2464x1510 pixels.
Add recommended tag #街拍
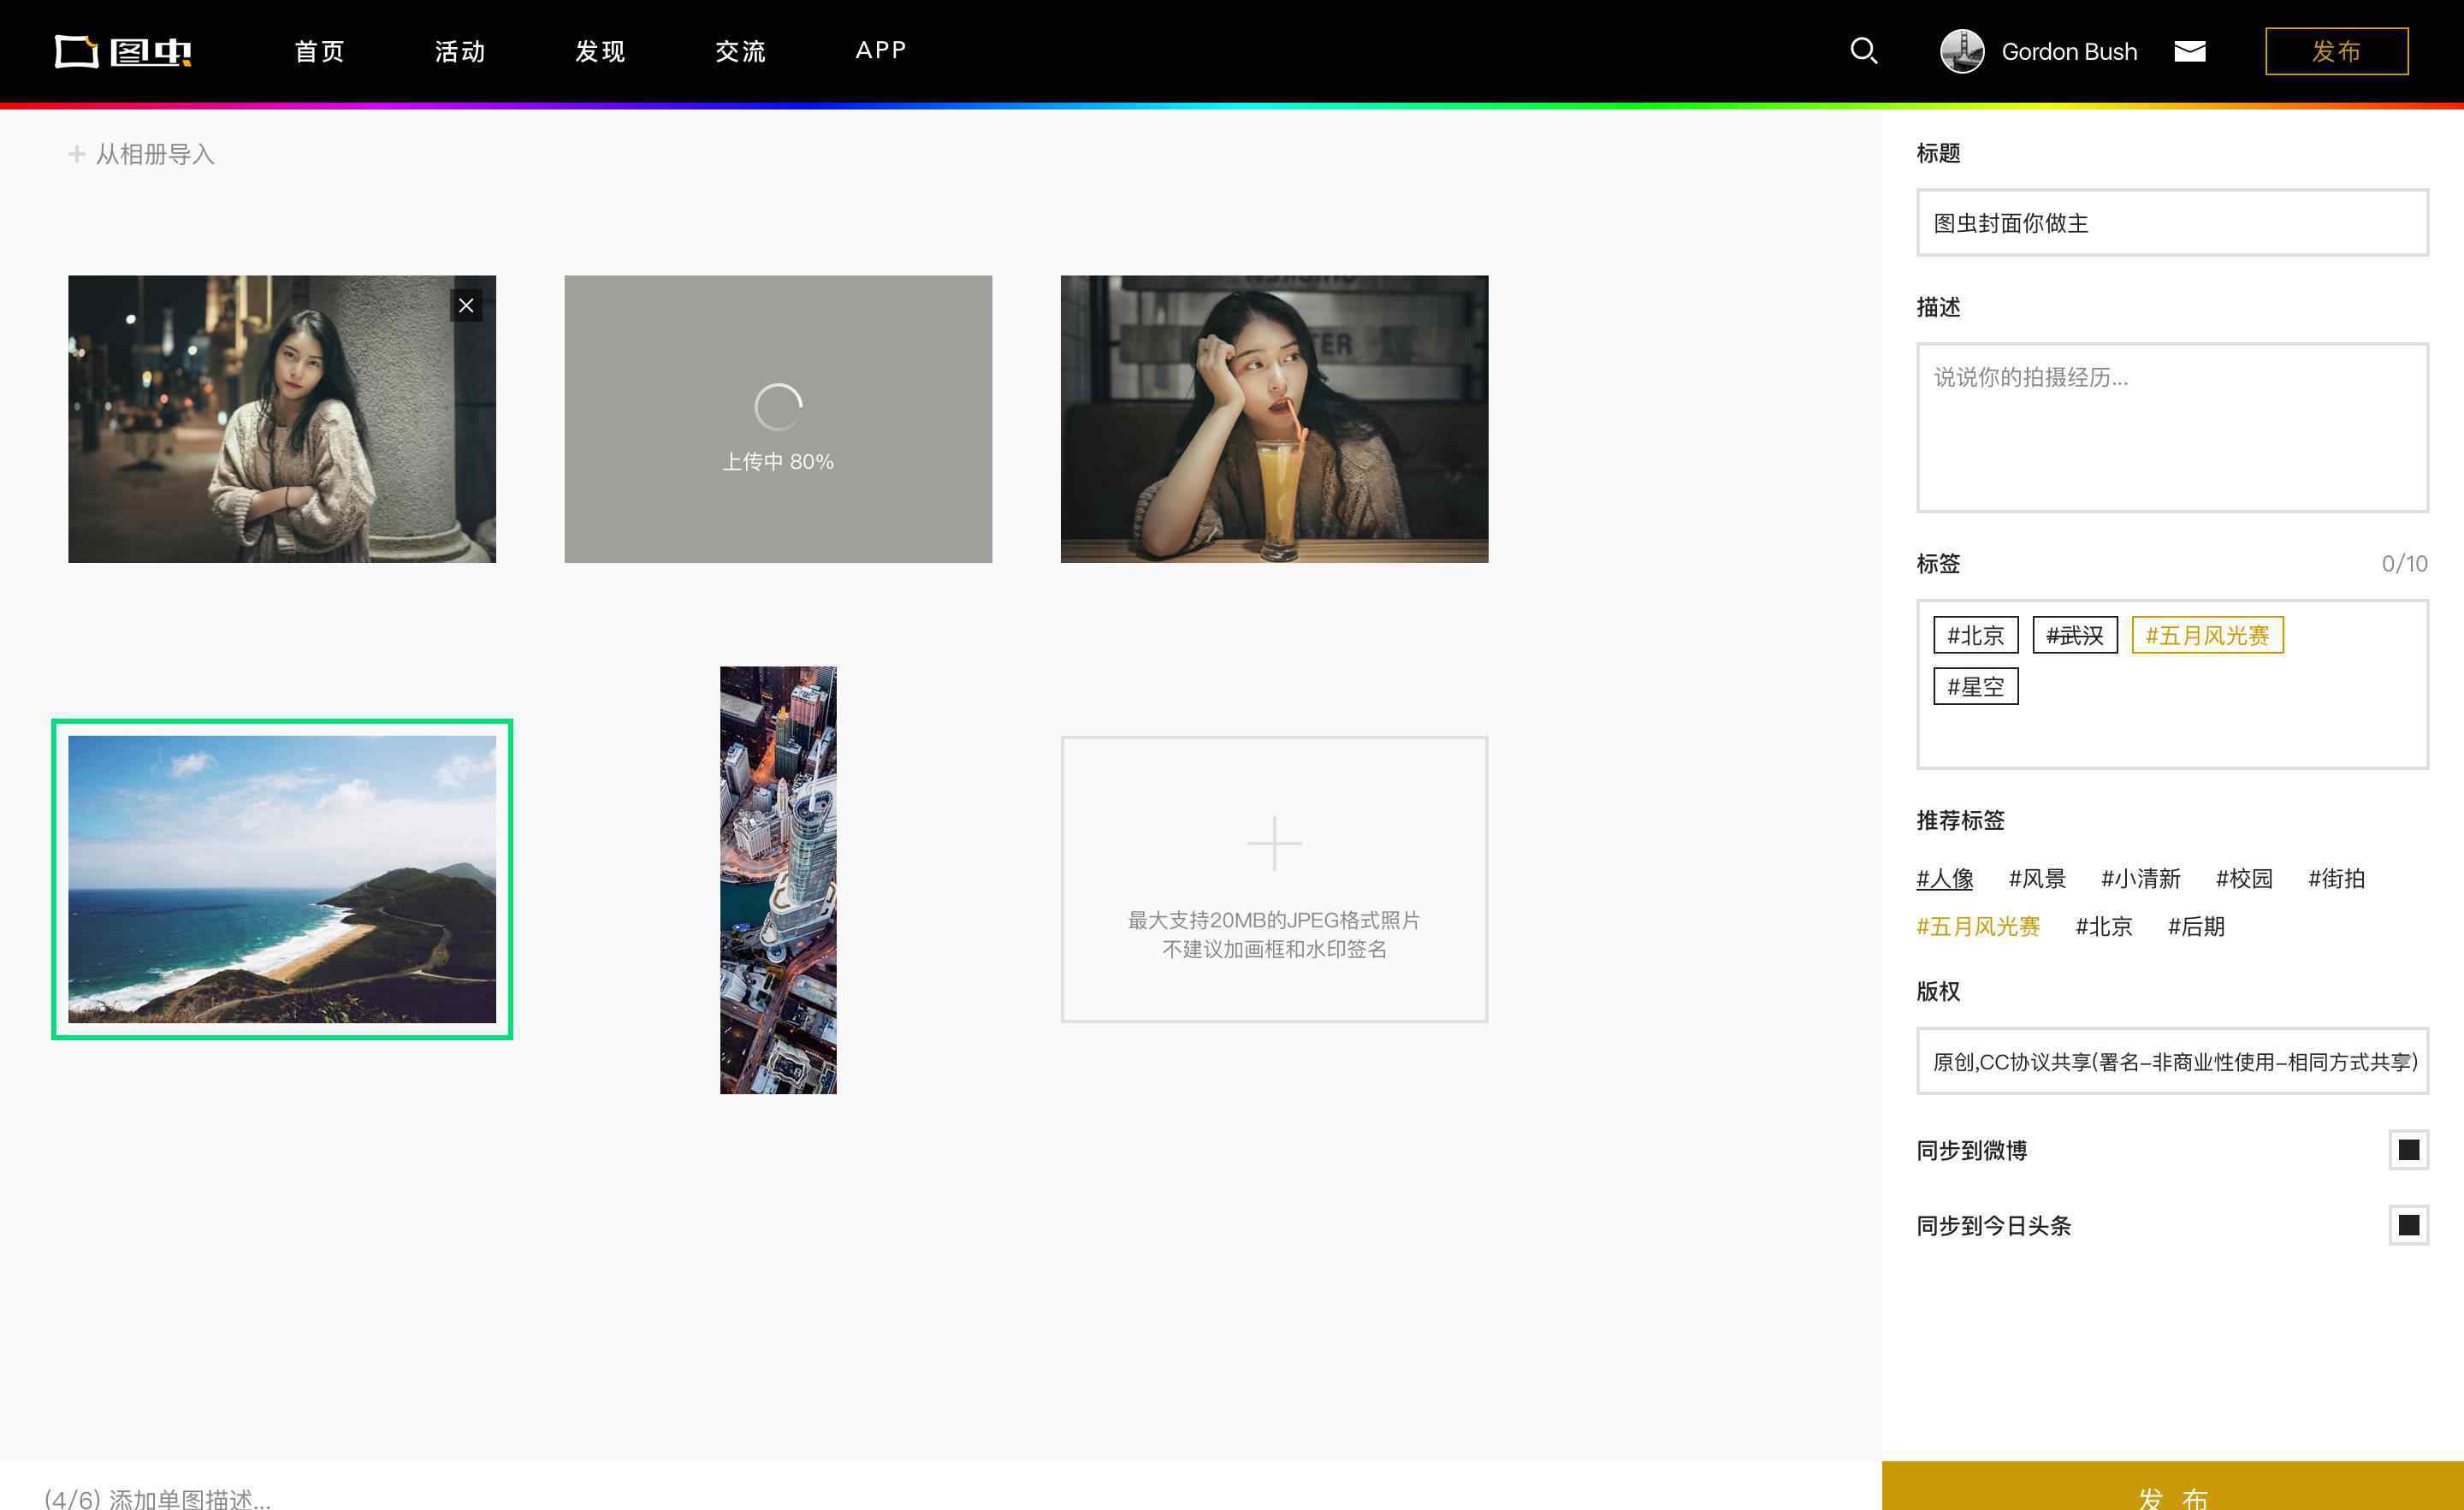2336,878
